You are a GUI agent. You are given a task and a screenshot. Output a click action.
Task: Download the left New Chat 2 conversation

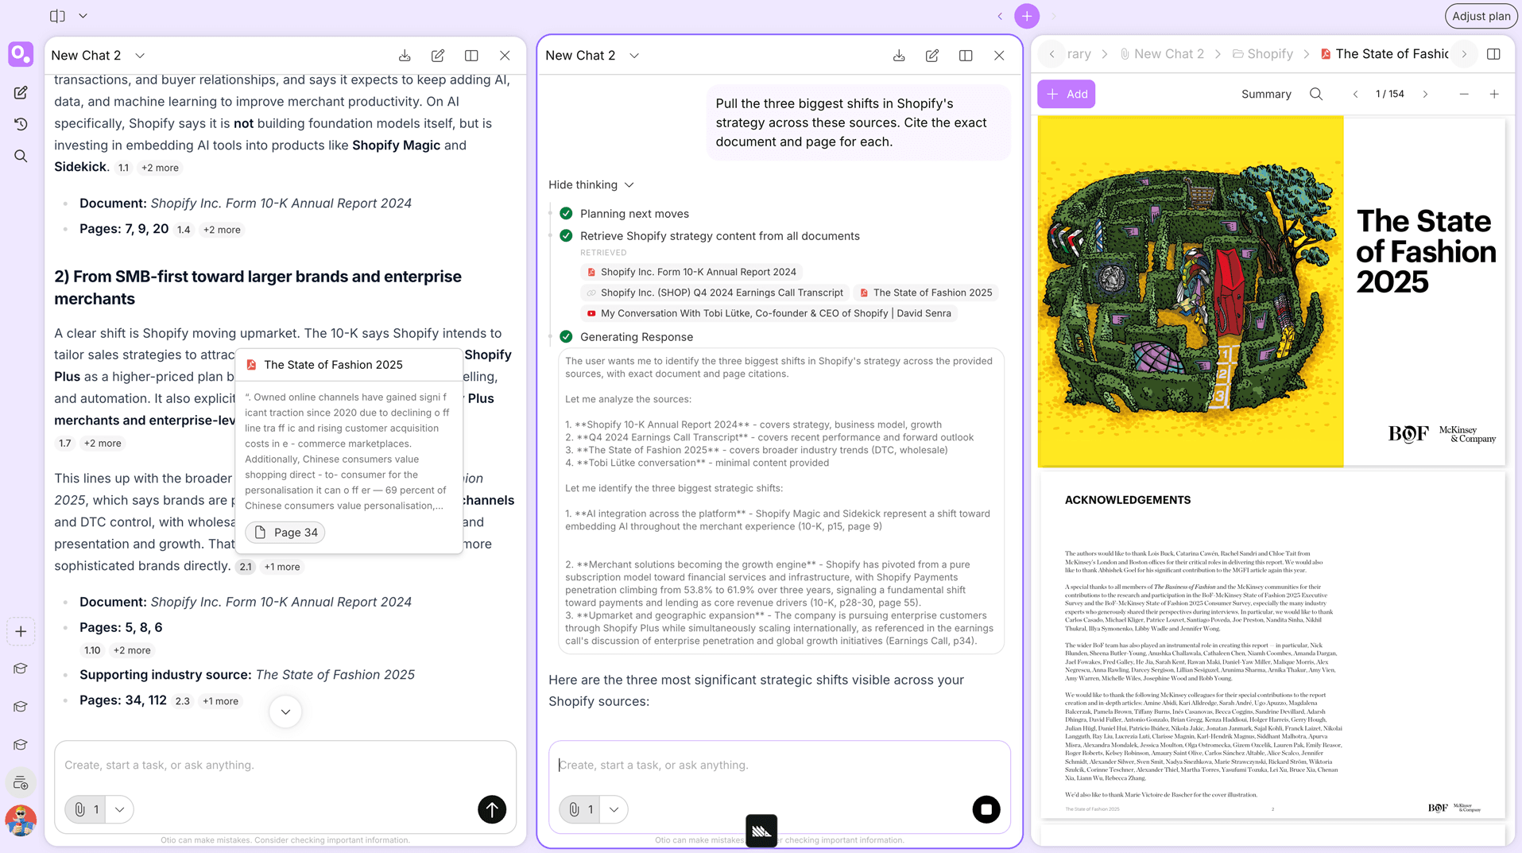[405, 56]
